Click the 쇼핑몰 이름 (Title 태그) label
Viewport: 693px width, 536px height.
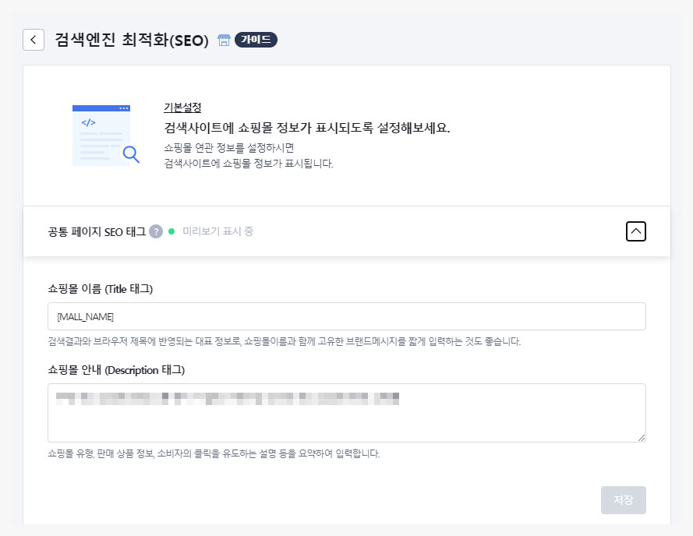tap(100, 289)
